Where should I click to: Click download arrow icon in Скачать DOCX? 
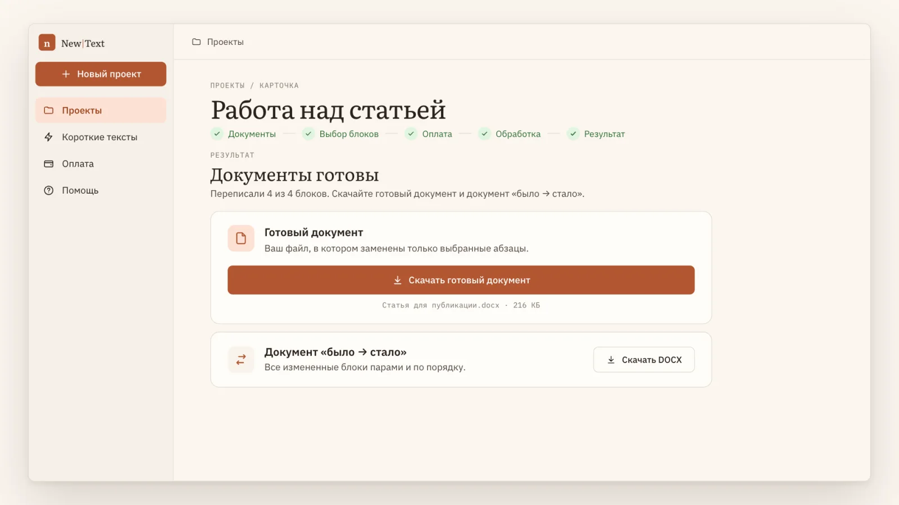pos(611,360)
